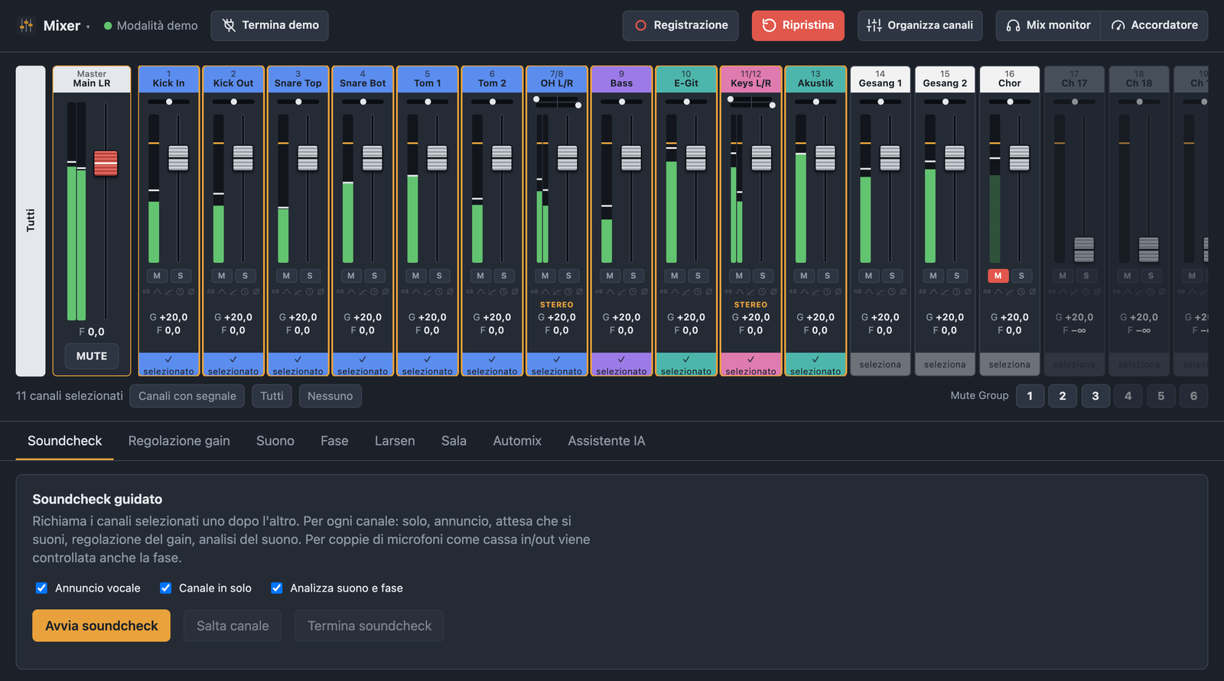Click the red Main LR master fader
The height and width of the screenshot is (681, 1224).
(106, 163)
